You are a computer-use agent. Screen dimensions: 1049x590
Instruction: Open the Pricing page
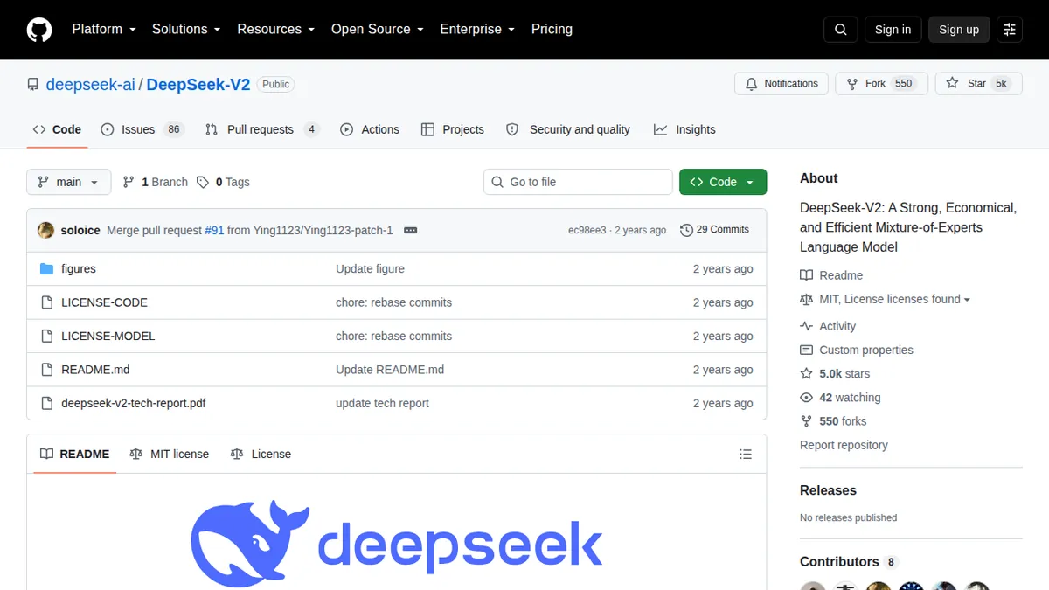tap(552, 29)
